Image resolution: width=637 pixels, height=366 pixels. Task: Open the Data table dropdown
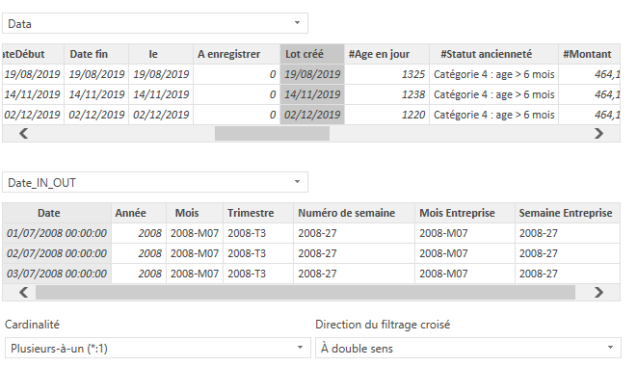coord(155,23)
